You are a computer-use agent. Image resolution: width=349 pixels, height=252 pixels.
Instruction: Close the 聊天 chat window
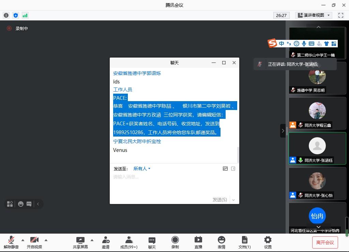[x=234, y=63]
